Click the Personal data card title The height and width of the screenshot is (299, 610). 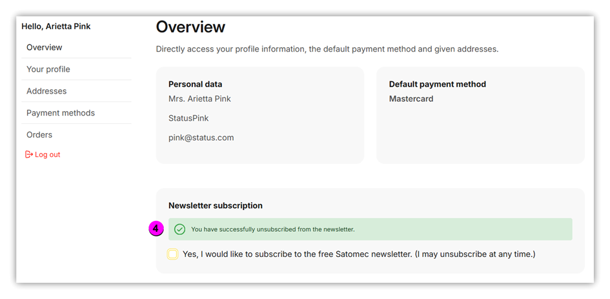195,84
